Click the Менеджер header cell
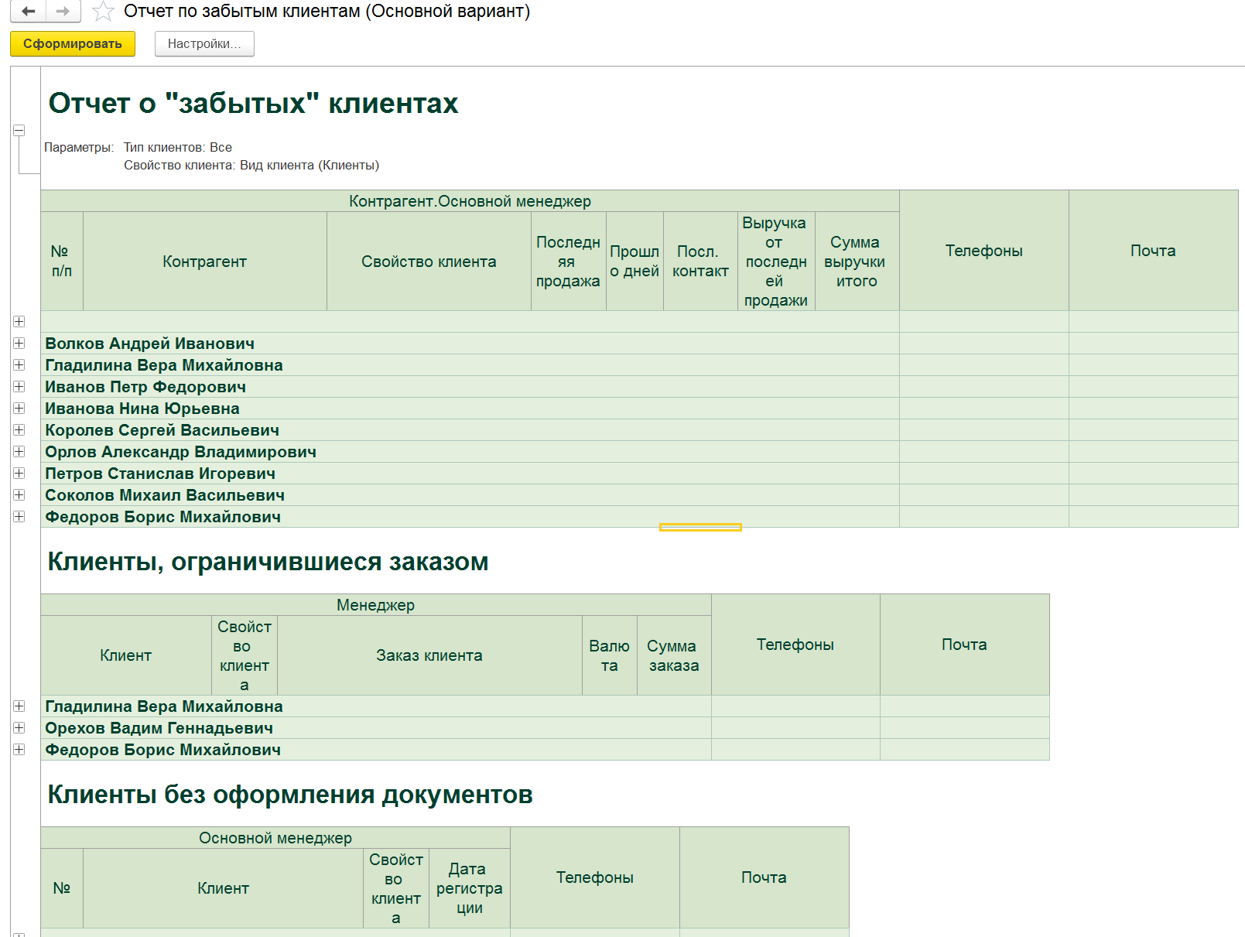 [376, 605]
